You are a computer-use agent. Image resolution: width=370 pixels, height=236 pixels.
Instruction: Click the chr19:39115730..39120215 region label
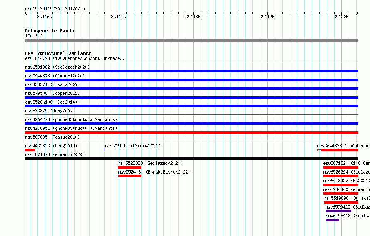coord(55,9)
